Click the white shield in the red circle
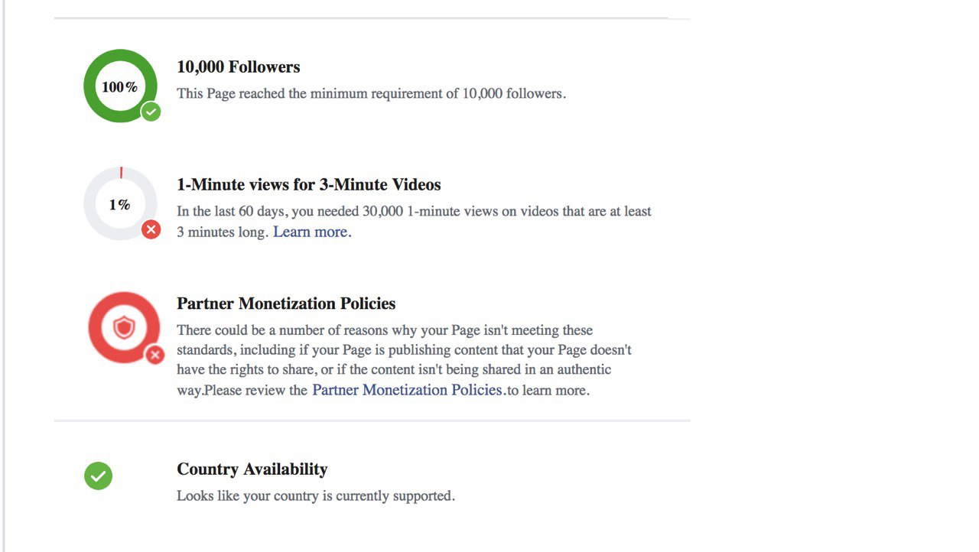The width and height of the screenshot is (979, 552). point(124,329)
